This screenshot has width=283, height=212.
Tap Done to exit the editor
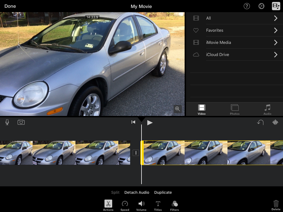(10, 6)
